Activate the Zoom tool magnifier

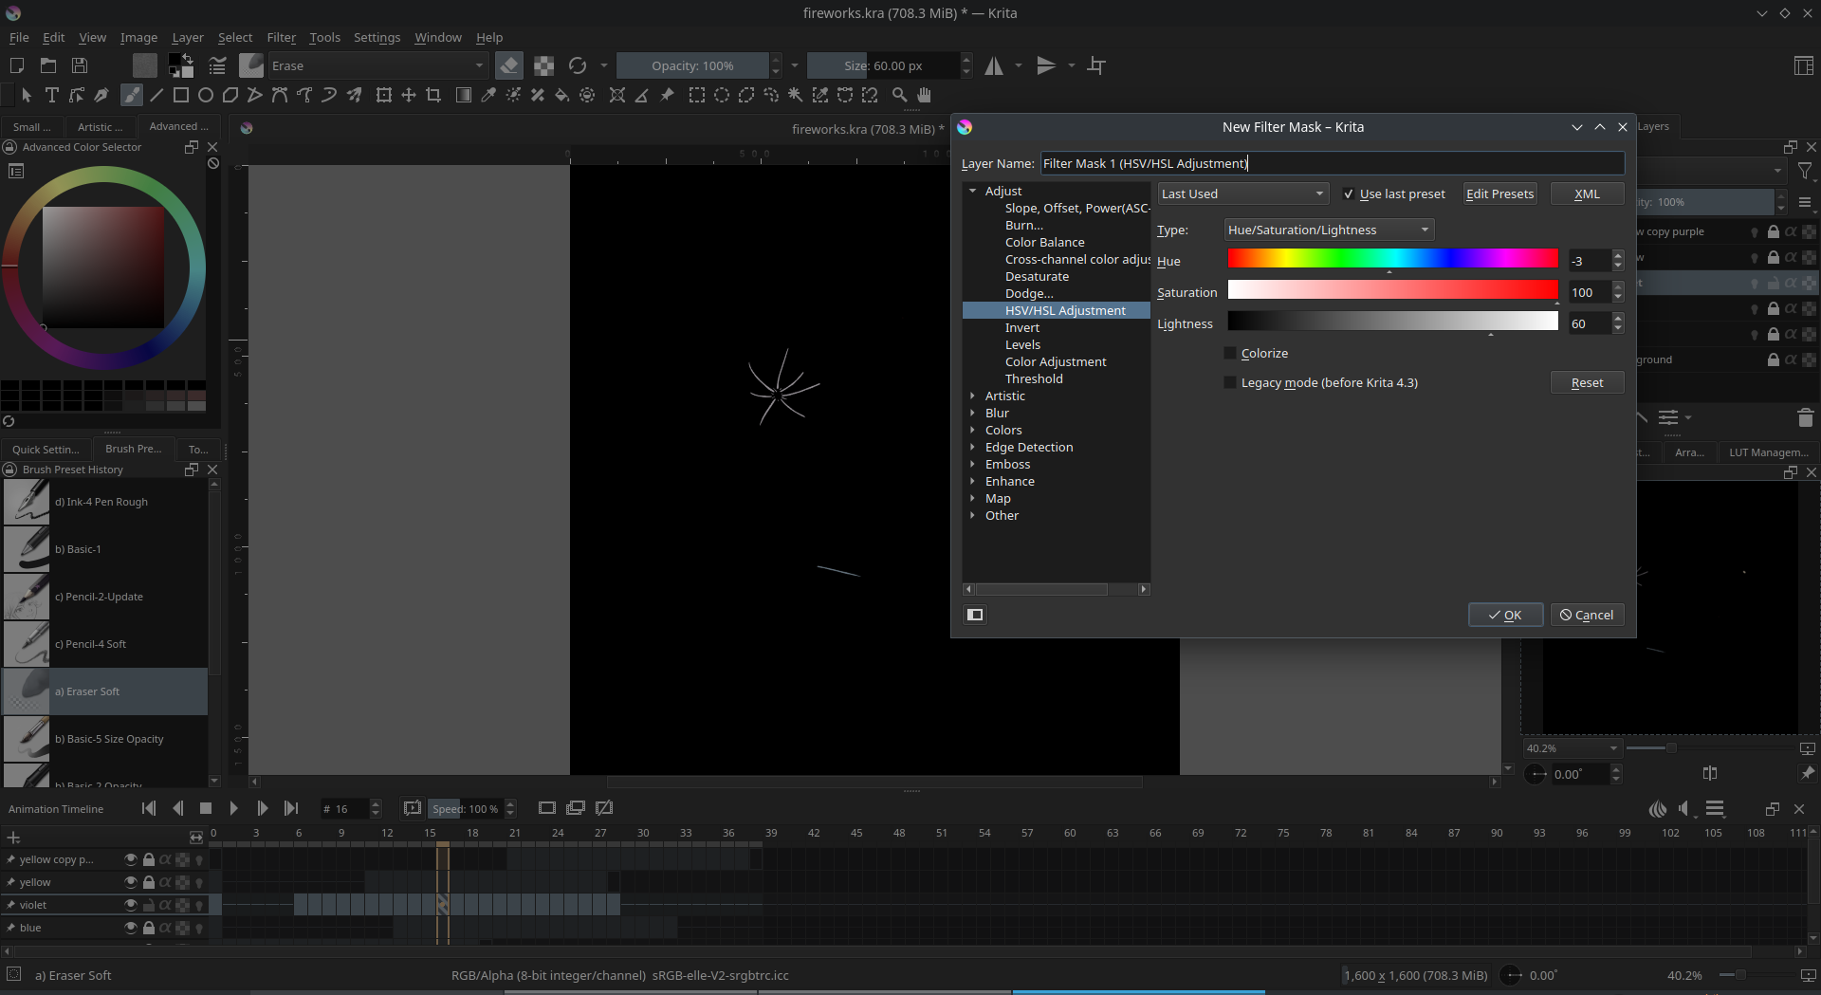[x=899, y=95]
